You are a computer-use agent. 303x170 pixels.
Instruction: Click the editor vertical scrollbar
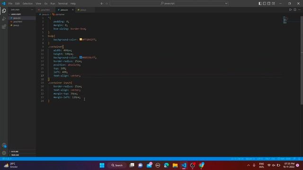coord(302,60)
